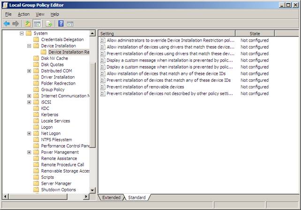The image size is (301, 210).
Task: Open the View menu
Action: pyautogui.click(x=40, y=14)
